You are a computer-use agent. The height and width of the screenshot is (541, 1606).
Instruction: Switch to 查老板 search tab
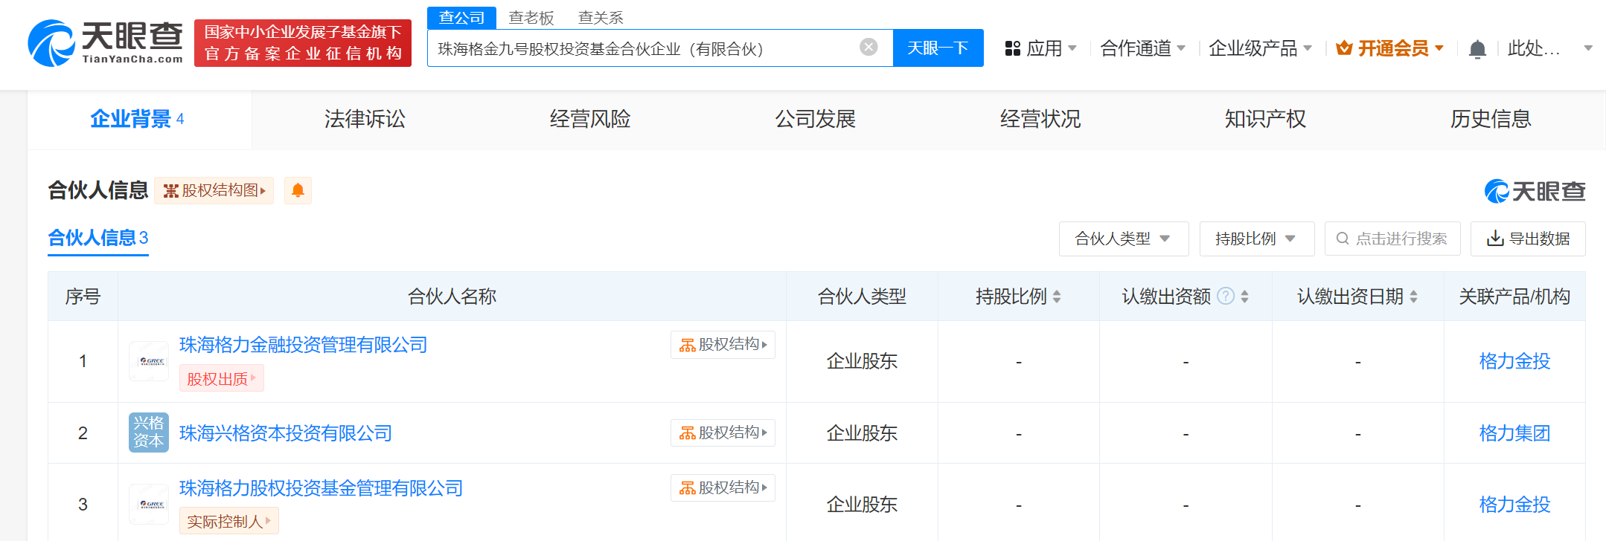click(x=531, y=17)
